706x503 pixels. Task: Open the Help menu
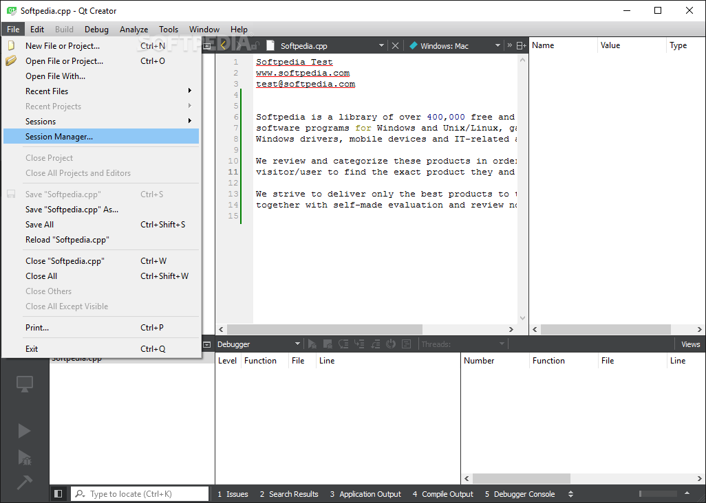tap(239, 30)
